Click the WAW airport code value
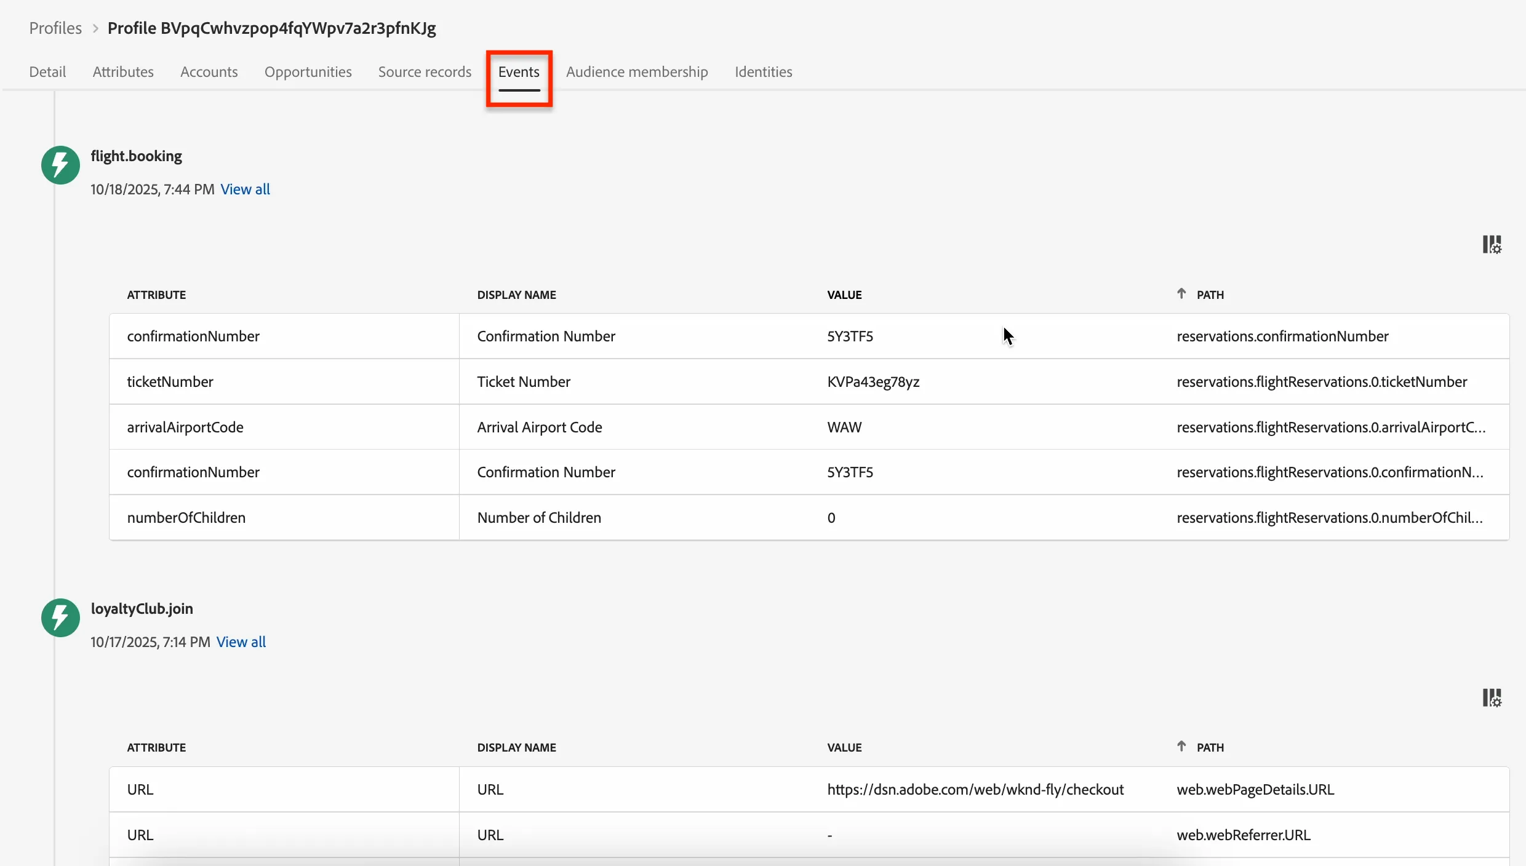This screenshot has width=1526, height=866. [844, 427]
